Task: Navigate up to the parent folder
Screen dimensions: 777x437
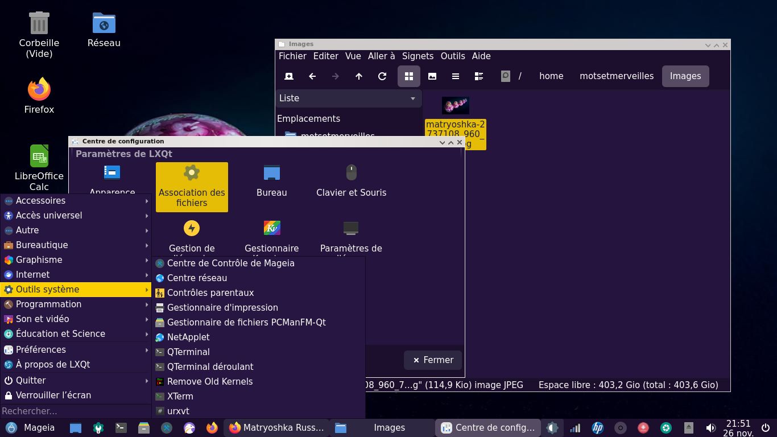Action: (x=359, y=76)
